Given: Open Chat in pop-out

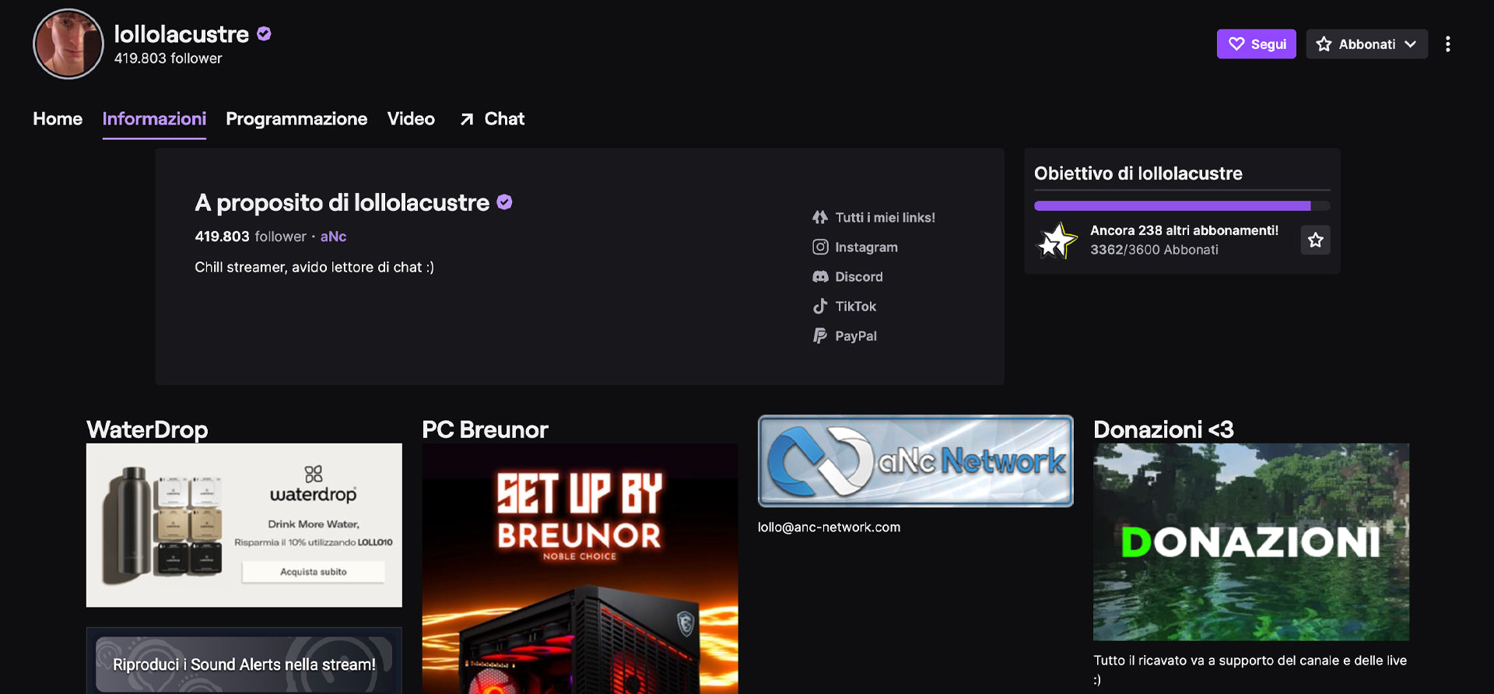Looking at the screenshot, I should coord(492,119).
